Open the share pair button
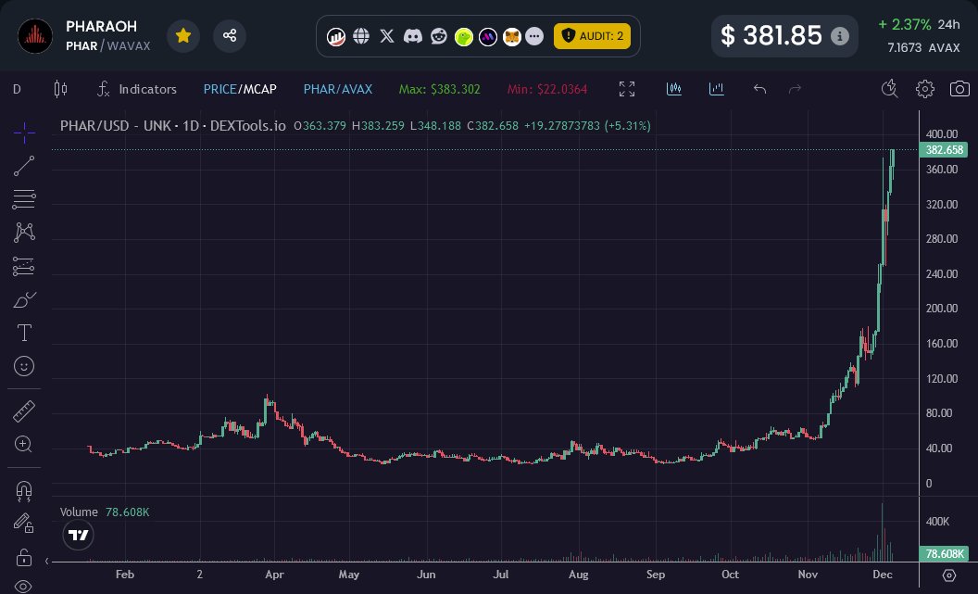This screenshot has width=978, height=594. click(x=230, y=35)
